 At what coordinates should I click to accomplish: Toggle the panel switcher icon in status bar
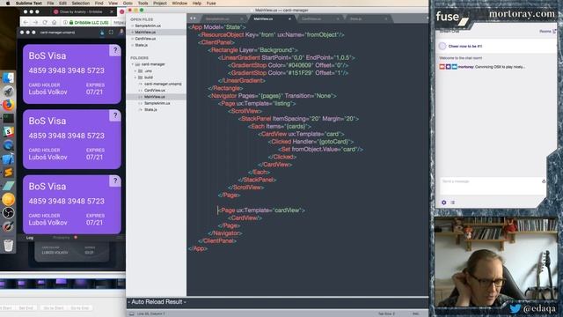coord(131,313)
